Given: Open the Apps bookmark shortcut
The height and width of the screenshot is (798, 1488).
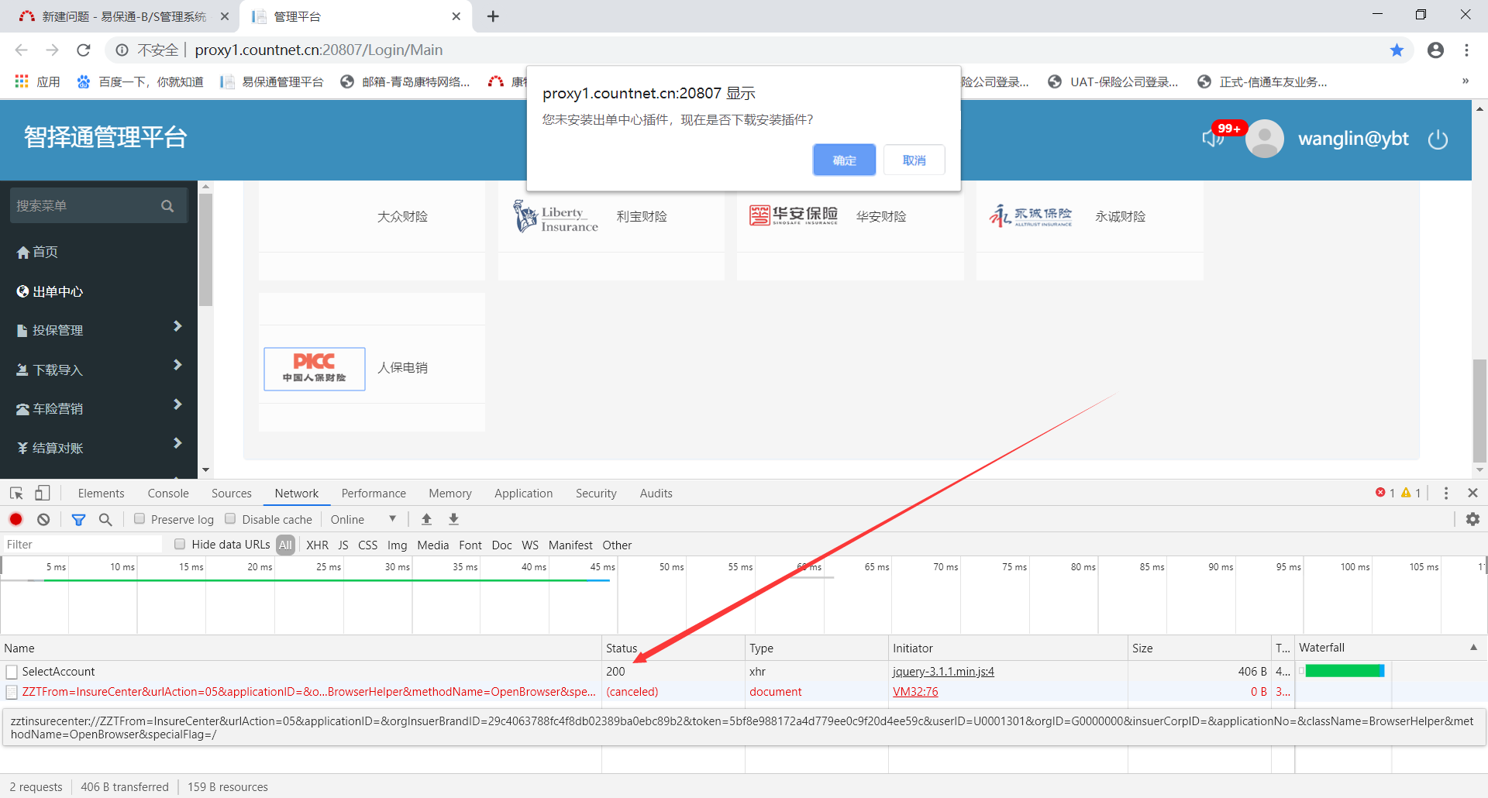Looking at the screenshot, I should [37, 82].
